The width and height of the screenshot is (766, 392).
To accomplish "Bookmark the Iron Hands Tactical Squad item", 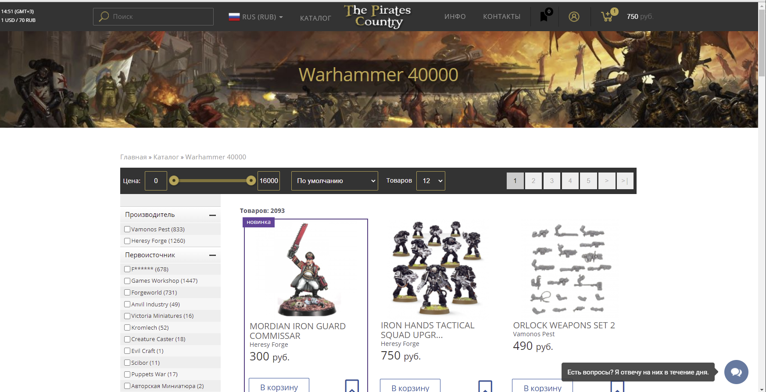I will 485,386.
